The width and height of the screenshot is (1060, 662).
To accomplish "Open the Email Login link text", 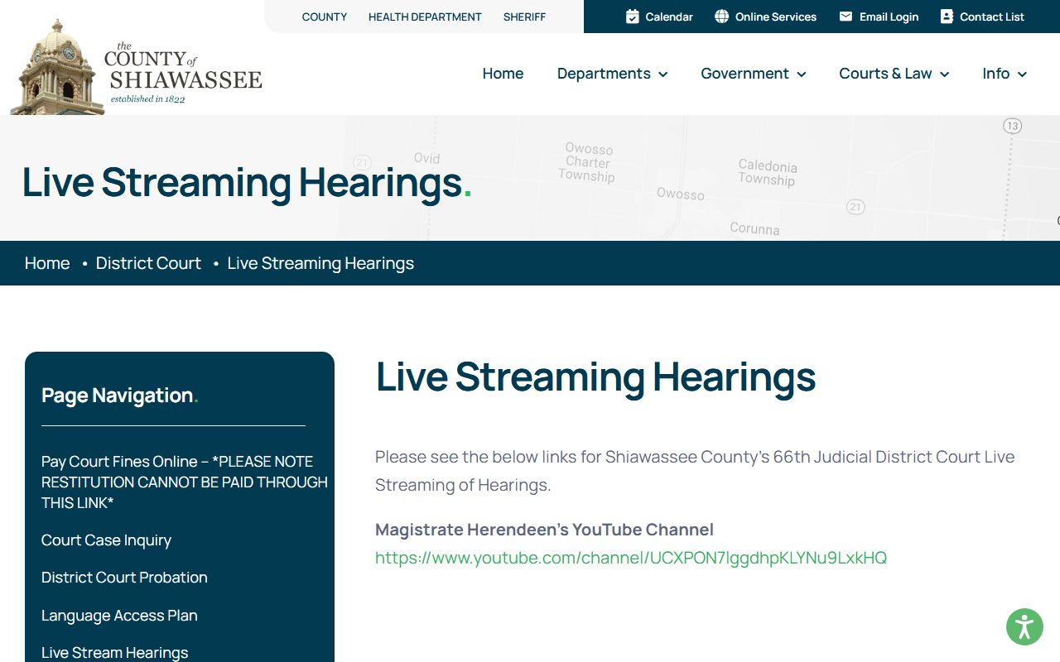I will [889, 17].
